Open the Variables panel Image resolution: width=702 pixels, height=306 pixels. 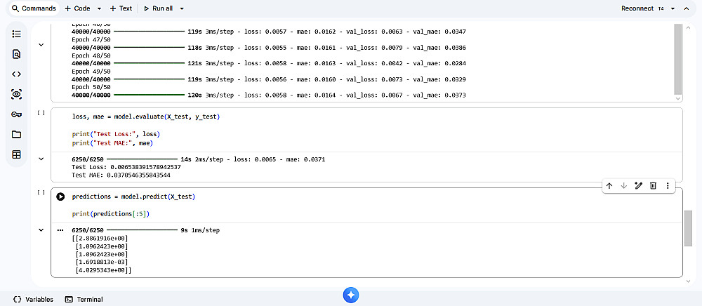33,299
